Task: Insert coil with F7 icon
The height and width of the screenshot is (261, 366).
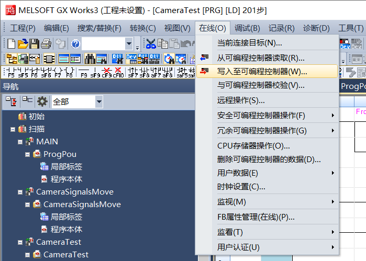Action: 58,73
